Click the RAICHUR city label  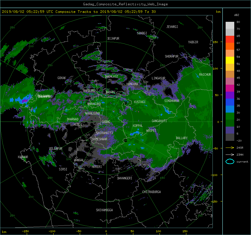205,75
